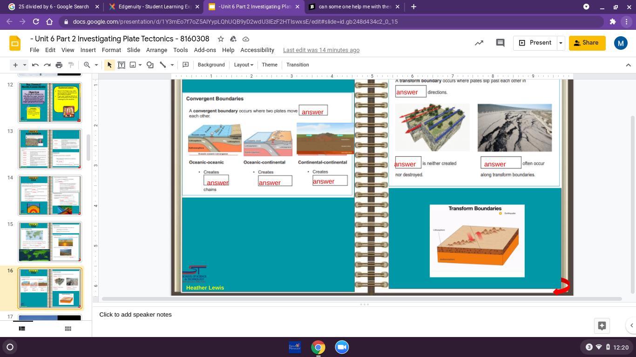
Task: Expand the Layout dropdown
Action: click(x=244, y=65)
